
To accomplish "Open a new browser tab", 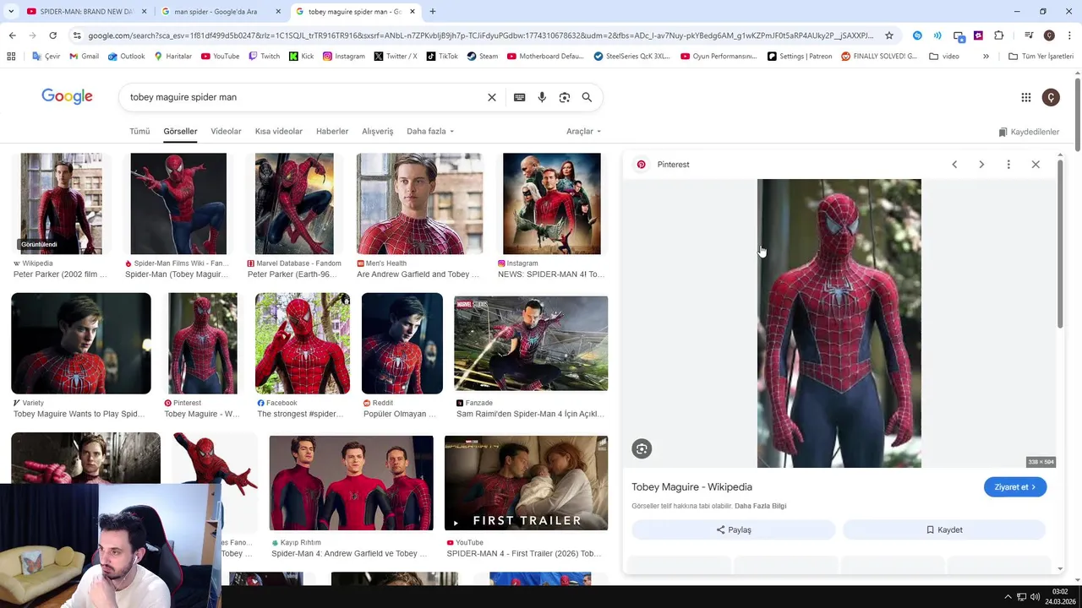I will [433, 12].
